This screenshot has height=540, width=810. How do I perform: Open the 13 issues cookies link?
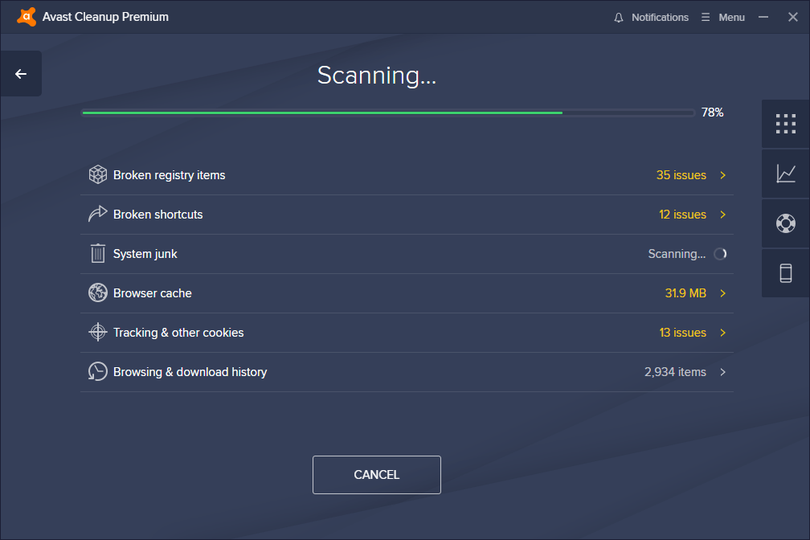click(682, 333)
